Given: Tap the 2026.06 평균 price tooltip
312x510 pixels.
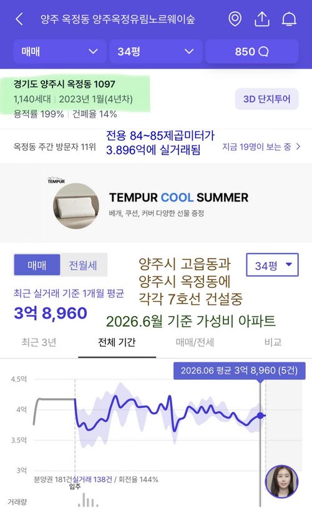Looking at the screenshot, I should coord(240,370).
